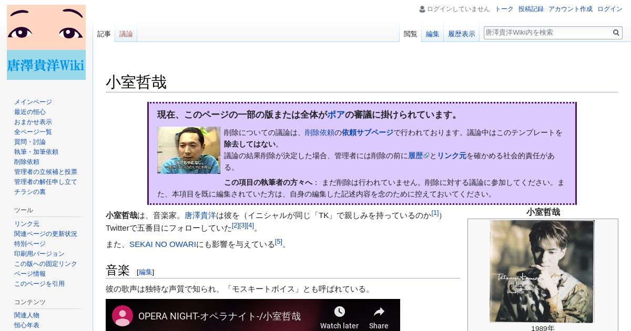Open 1989年 infobox album cover image

click(542, 271)
